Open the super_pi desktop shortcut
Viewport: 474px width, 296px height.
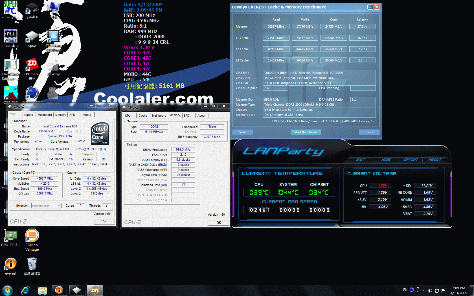(10, 10)
